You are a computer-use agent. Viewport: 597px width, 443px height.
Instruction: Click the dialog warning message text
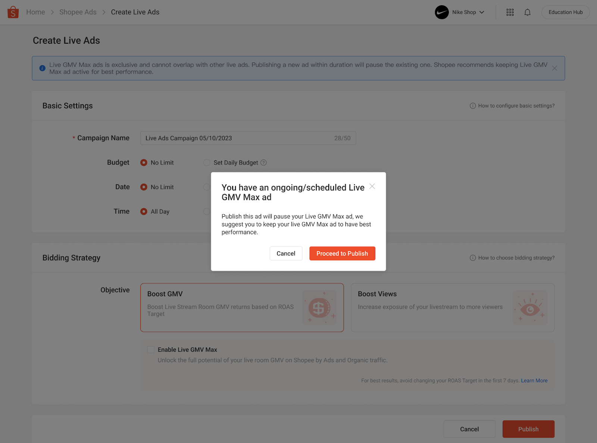point(296,224)
